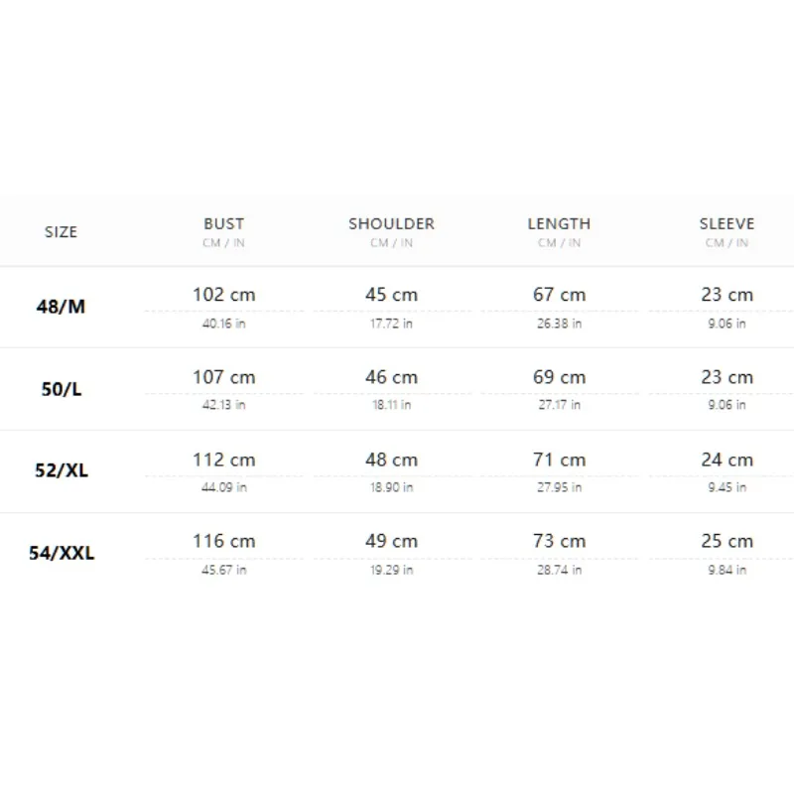Click the SIZE column header
The image size is (794, 794).
point(61,232)
